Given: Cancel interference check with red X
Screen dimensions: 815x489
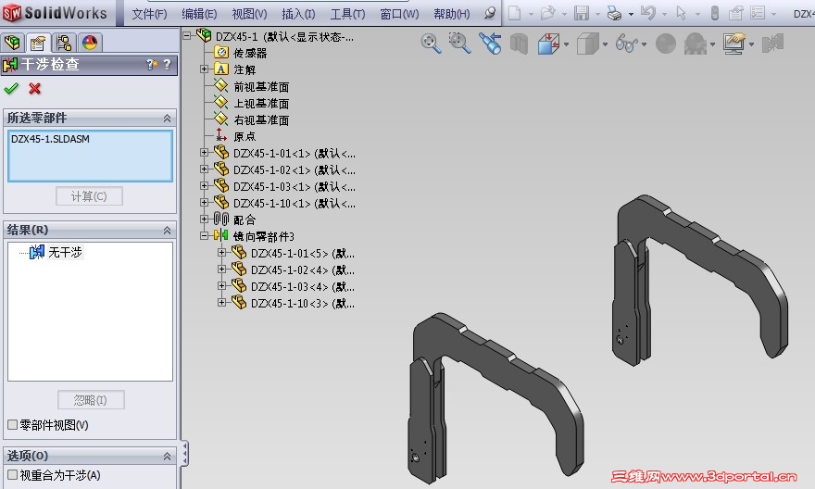Looking at the screenshot, I should coord(35,88).
